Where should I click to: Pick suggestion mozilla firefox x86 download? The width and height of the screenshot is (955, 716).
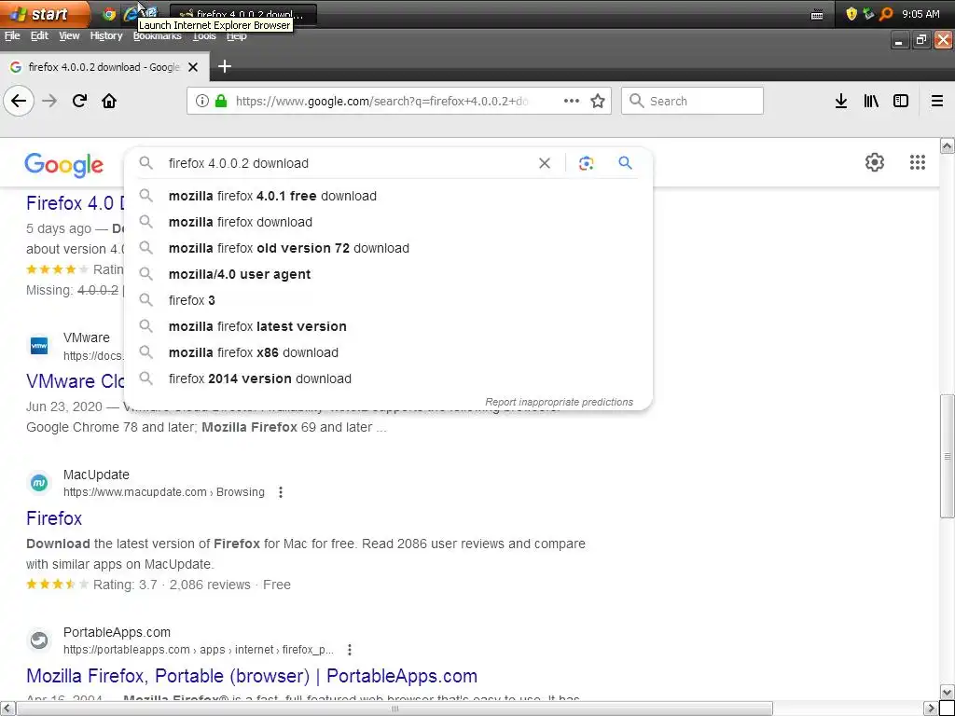point(388,353)
